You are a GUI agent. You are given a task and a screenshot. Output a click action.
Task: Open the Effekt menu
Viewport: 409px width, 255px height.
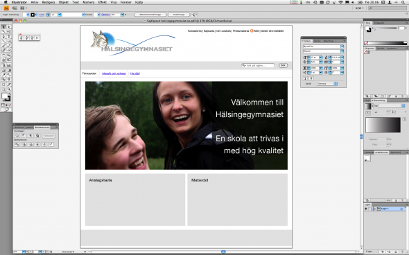103,2
